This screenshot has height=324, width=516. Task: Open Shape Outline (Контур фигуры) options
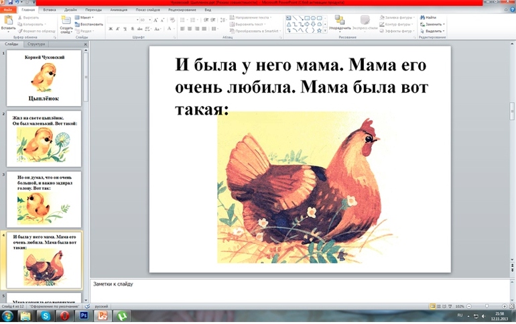(x=396, y=24)
